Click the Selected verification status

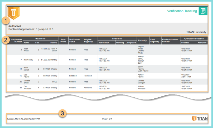(73, 76)
